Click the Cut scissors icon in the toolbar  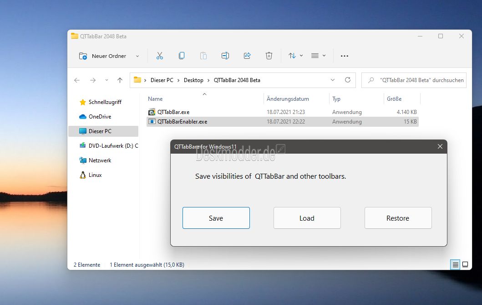coord(160,56)
